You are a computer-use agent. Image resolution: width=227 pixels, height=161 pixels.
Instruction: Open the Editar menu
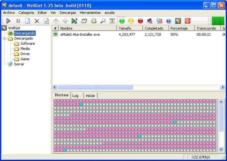coord(42,13)
